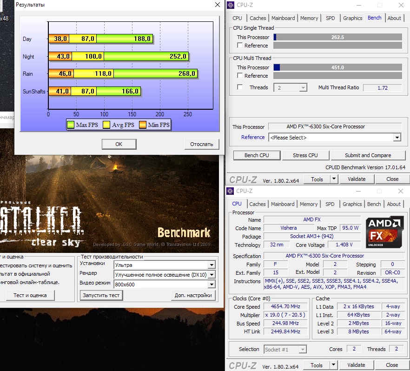Screen dimensions: 410x371
Task: Click CPU-Z app icon in lower window title
Action: pos(230,191)
